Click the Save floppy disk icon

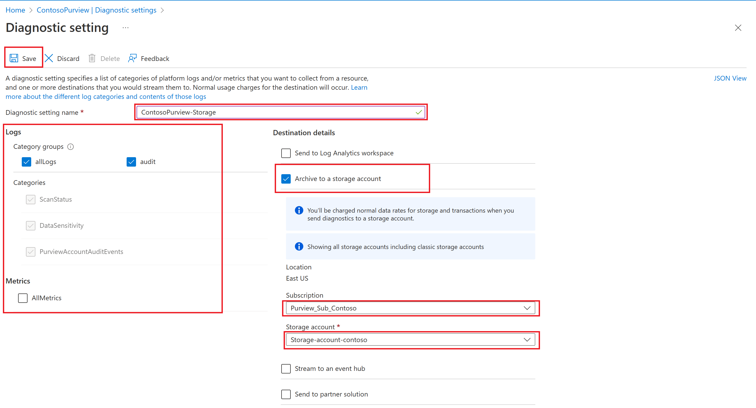pyautogui.click(x=14, y=58)
